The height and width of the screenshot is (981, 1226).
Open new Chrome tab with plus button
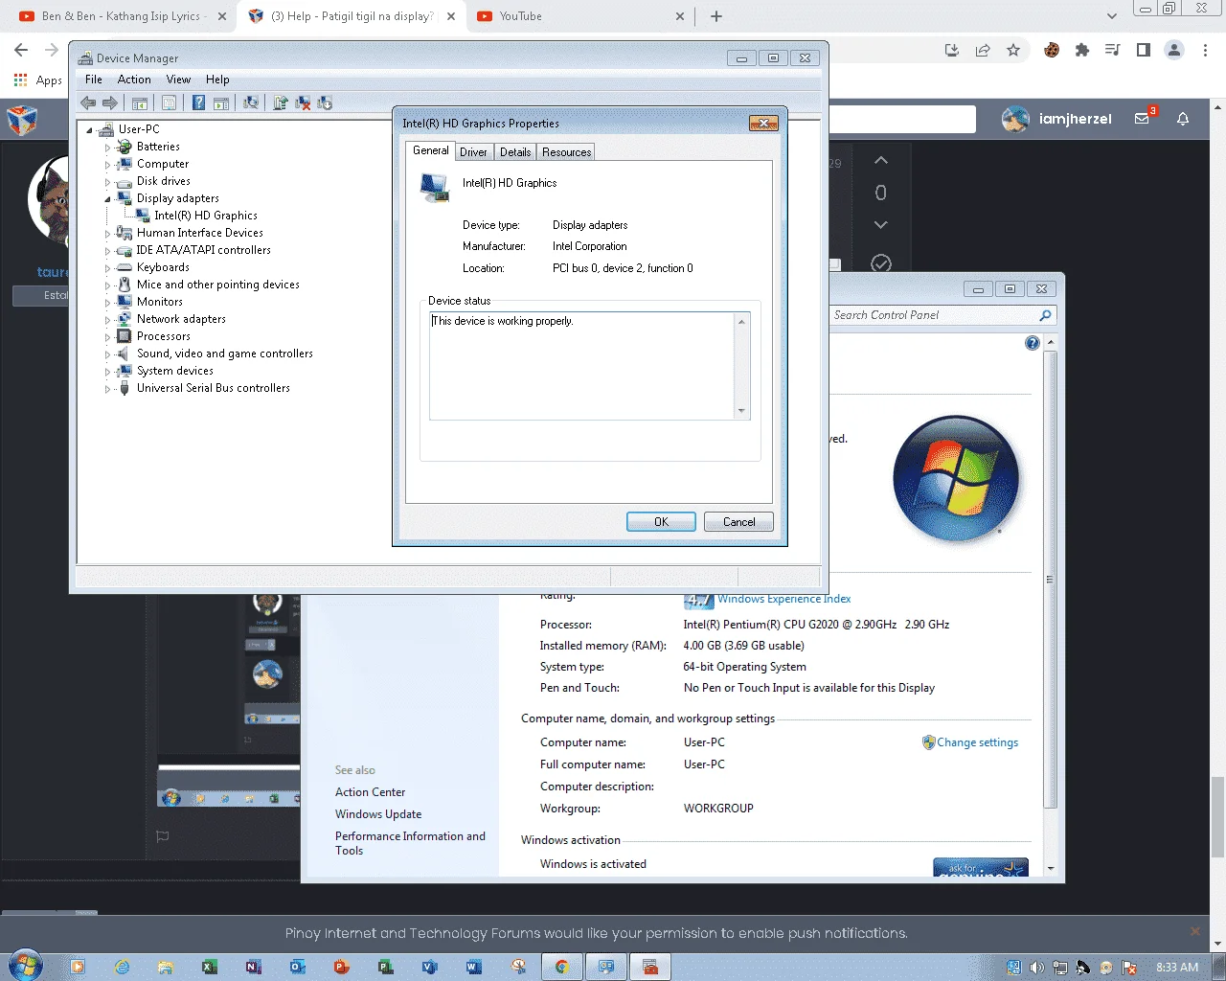(x=716, y=16)
